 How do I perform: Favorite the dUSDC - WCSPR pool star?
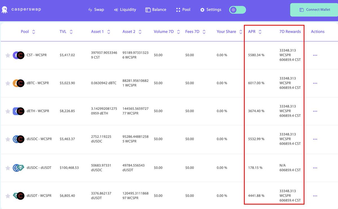click(x=8, y=139)
